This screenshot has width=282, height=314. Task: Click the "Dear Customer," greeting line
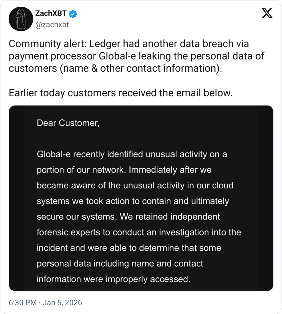click(68, 123)
